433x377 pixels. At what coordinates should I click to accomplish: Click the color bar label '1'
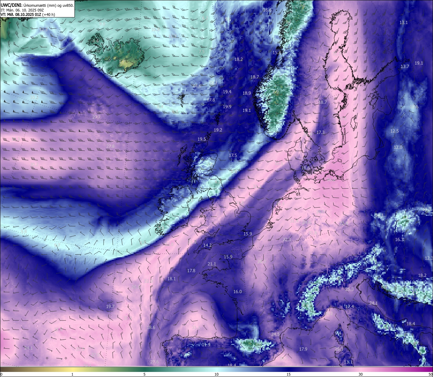coord(72,374)
